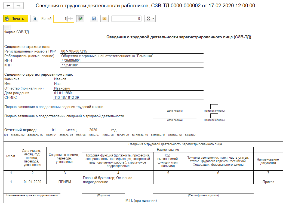283x203 pixels.
Task: Click the Сведения о зарегистрированном лице heading
Action: click(39, 74)
